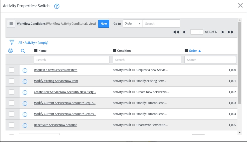The height and width of the screenshot is (142, 247).
Task: Focus the Go to search field
Action: (x=161, y=23)
